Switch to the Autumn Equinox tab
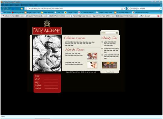Viewport: 163px width, 119px height. [12, 16]
